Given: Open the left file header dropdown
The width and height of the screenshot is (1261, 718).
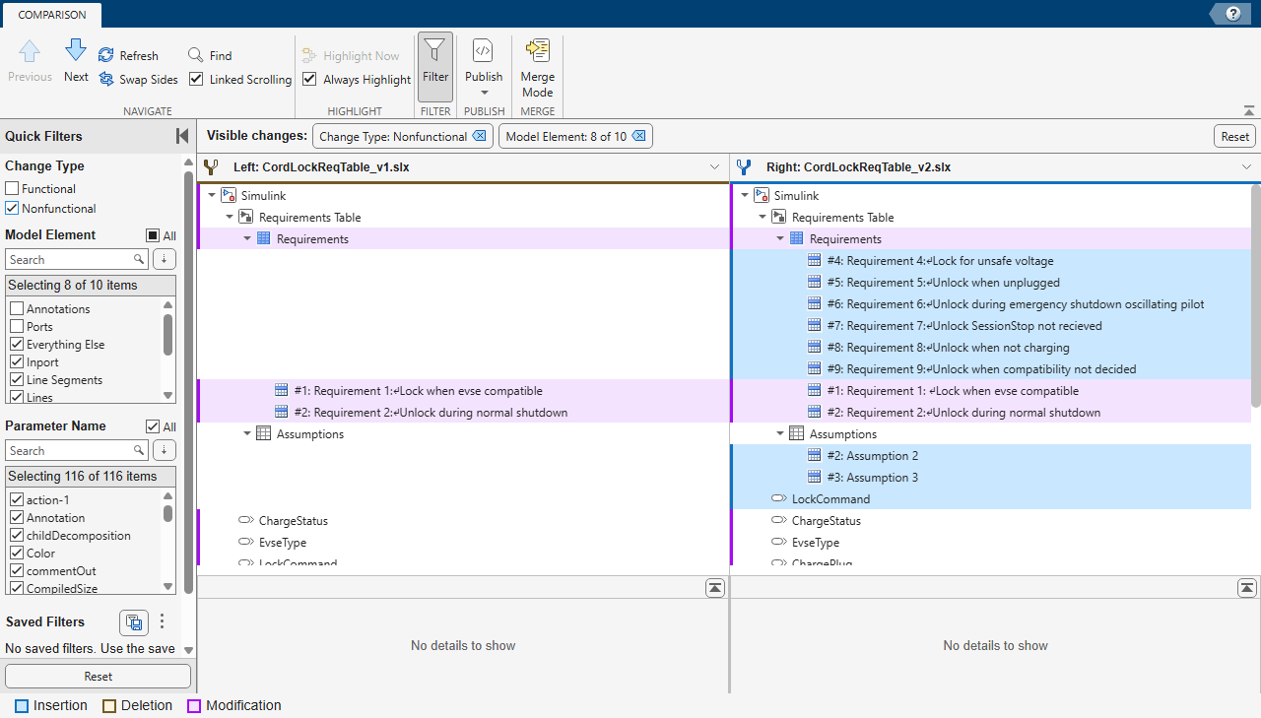Looking at the screenshot, I should point(715,167).
